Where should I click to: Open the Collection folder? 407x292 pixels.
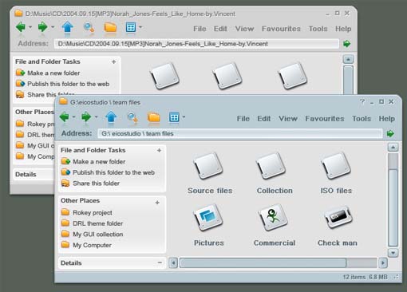pyautogui.click(x=271, y=166)
